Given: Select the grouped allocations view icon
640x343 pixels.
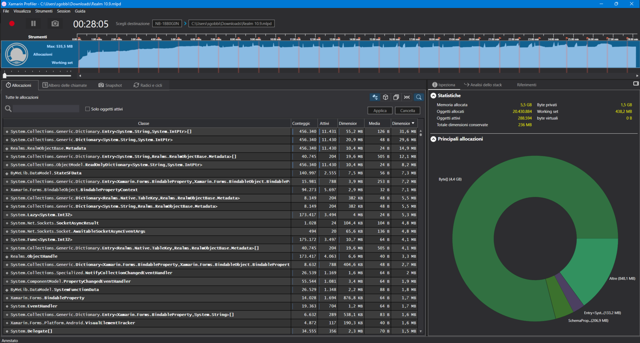Looking at the screenshot, I should (375, 97).
